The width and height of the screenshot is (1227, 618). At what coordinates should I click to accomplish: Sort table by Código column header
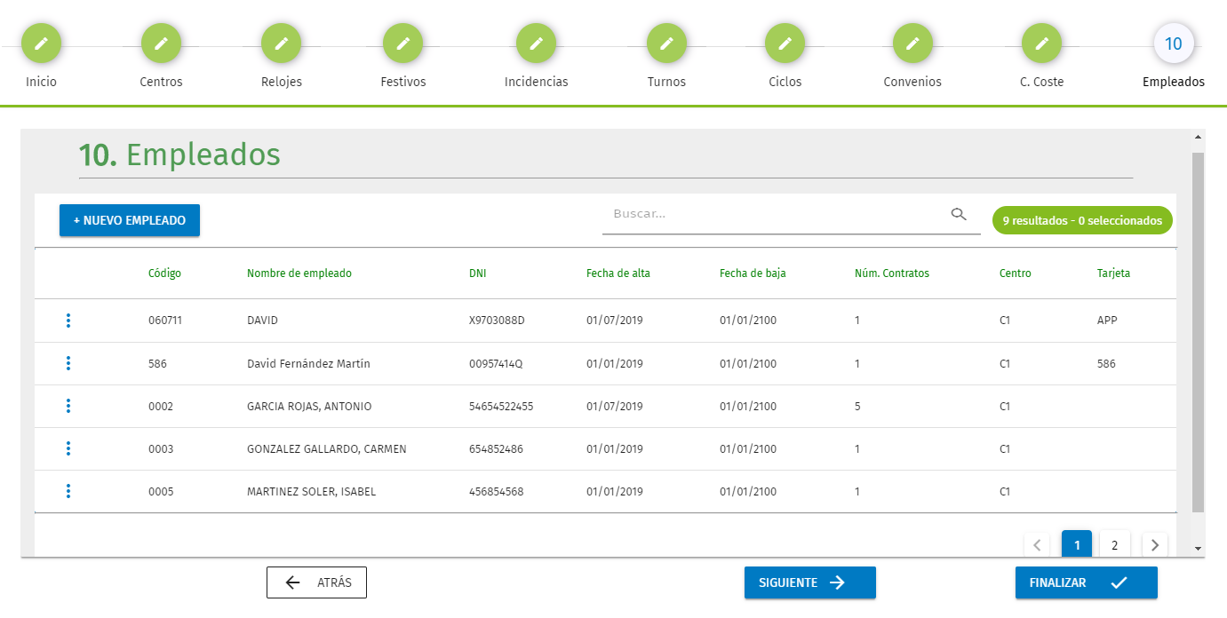[164, 273]
